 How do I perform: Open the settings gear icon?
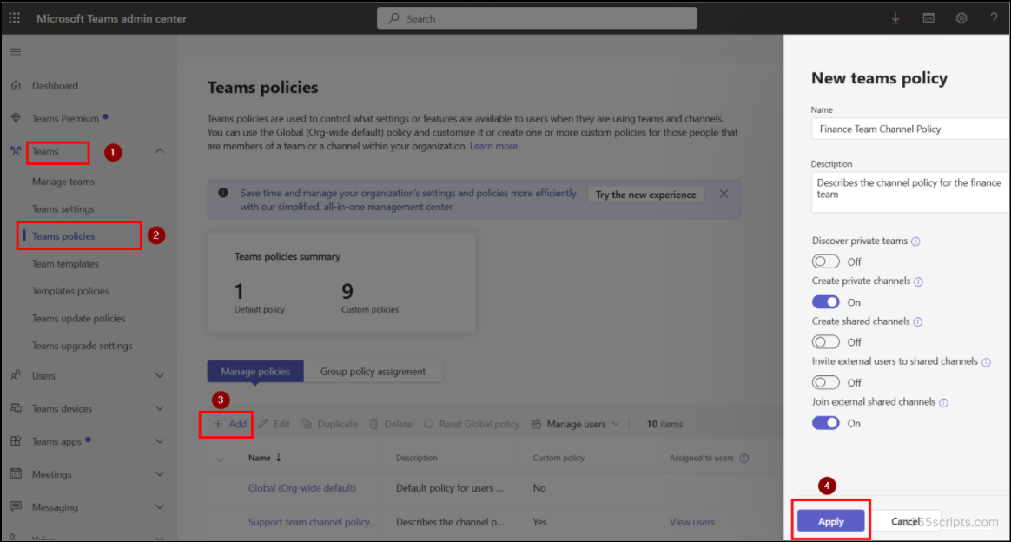tap(961, 18)
